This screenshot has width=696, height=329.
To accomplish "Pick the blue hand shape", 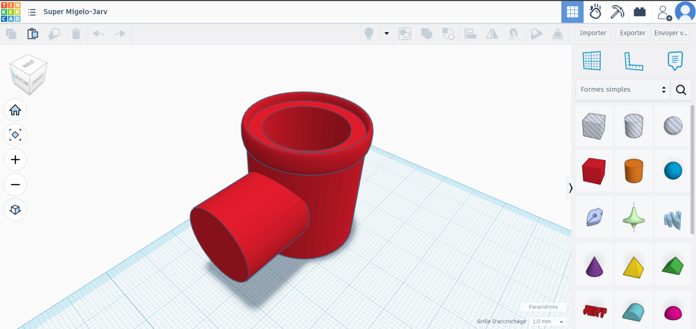I will (x=673, y=219).
